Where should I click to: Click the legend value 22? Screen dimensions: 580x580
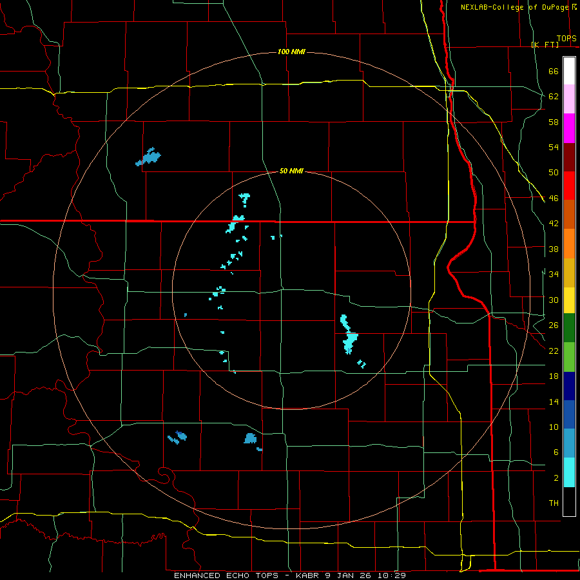click(554, 351)
